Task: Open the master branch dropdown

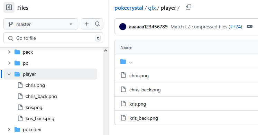Action: [41, 24]
